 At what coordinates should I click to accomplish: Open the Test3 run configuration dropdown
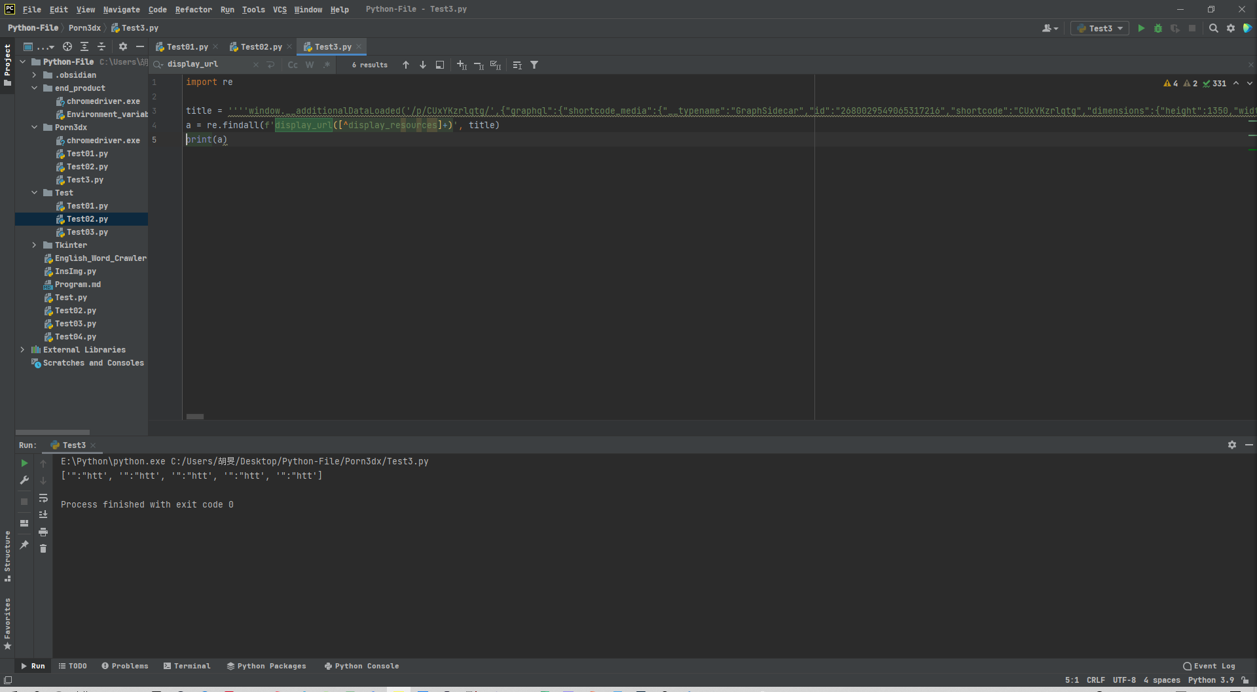coord(1100,28)
